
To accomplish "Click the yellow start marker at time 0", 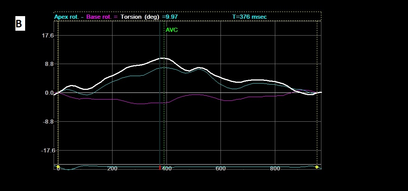I will (x=58, y=167).
